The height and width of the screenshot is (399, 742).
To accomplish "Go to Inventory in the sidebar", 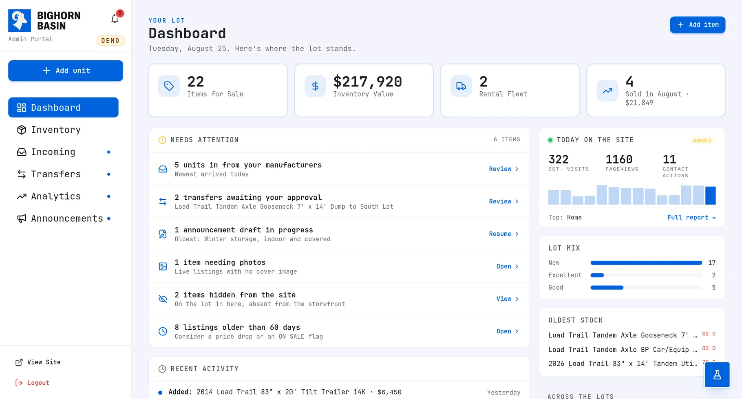I will (63, 130).
